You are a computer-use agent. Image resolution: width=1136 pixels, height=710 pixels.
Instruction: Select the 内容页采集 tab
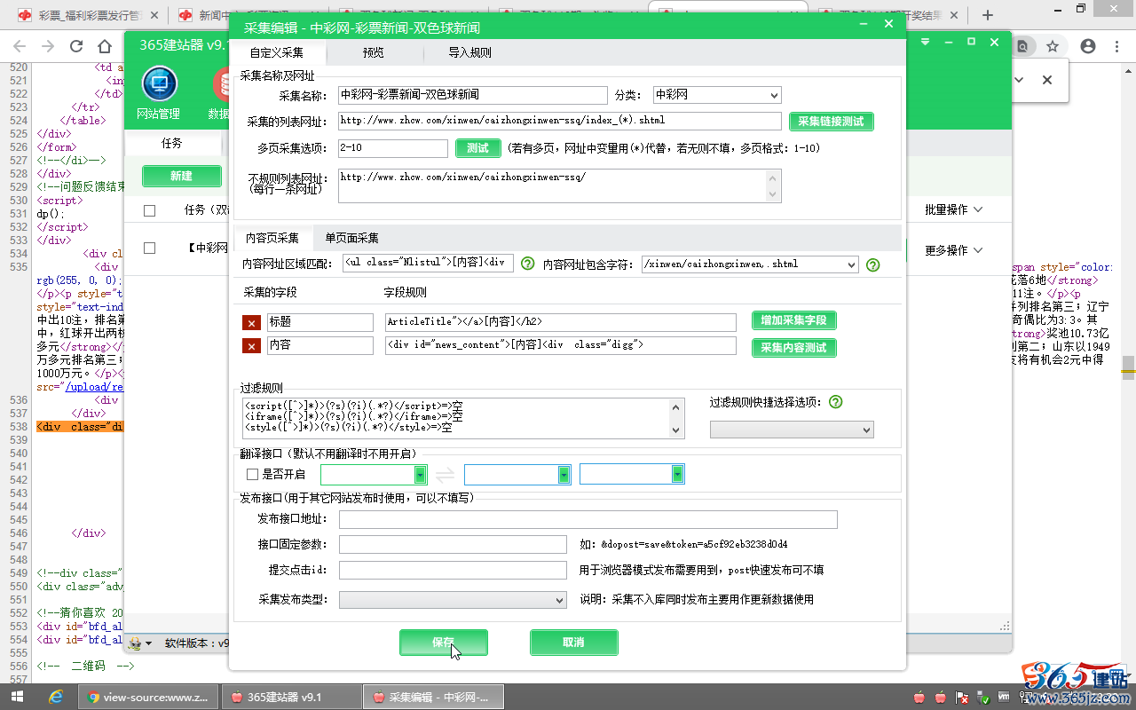tap(272, 238)
